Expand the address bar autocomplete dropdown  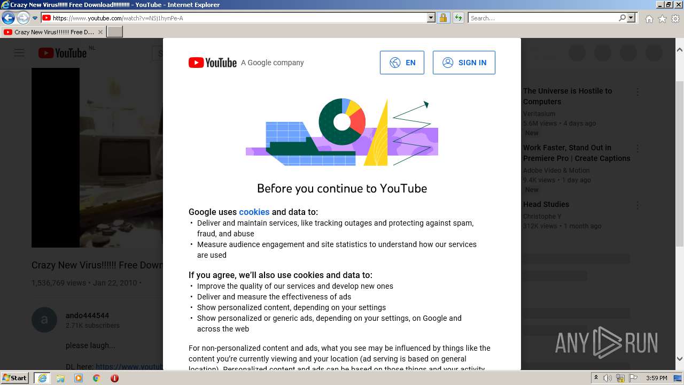431,18
